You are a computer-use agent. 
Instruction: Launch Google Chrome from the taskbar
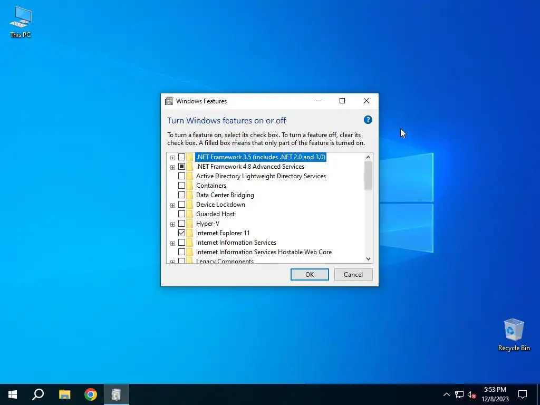tap(91, 394)
